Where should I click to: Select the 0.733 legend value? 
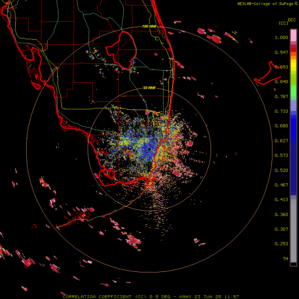click(281, 111)
